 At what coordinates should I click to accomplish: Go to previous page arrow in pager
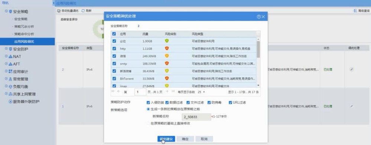pos(118,91)
